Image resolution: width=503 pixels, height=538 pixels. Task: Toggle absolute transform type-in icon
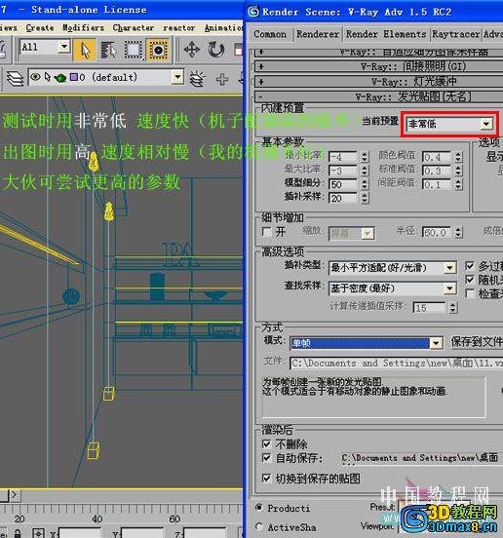(x=38, y=533)
